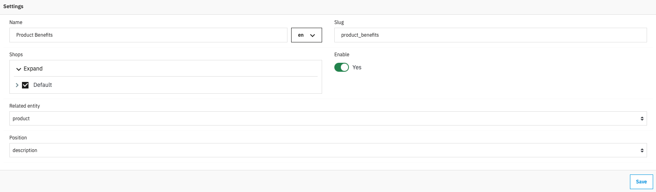656x192 pixels.
Task: Click the Expand chevron icon in Shops
Action: (x=19, y=69)
